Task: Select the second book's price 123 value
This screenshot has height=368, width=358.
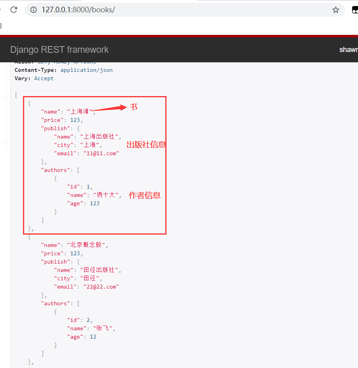Action: pos(75,253)
